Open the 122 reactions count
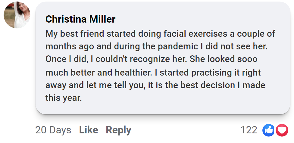The height and width of the screenshot is (143, 294). click(249, 130)
